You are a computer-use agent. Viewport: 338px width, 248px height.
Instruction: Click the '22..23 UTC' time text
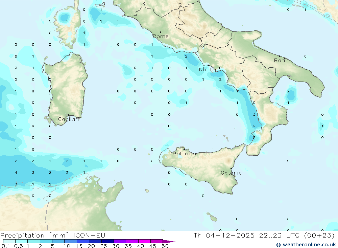(280, 235)
